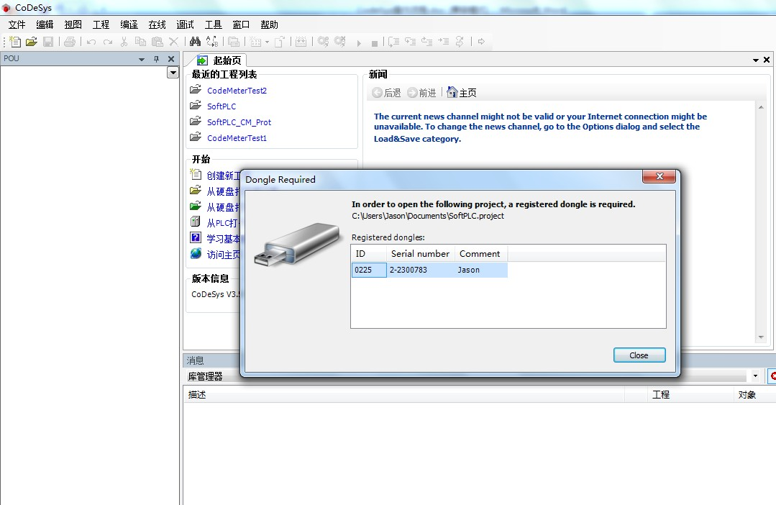Viewport: 776px width, 505px height.
Task: Click the Paste clipboard icon
Action: pos(158,42)
